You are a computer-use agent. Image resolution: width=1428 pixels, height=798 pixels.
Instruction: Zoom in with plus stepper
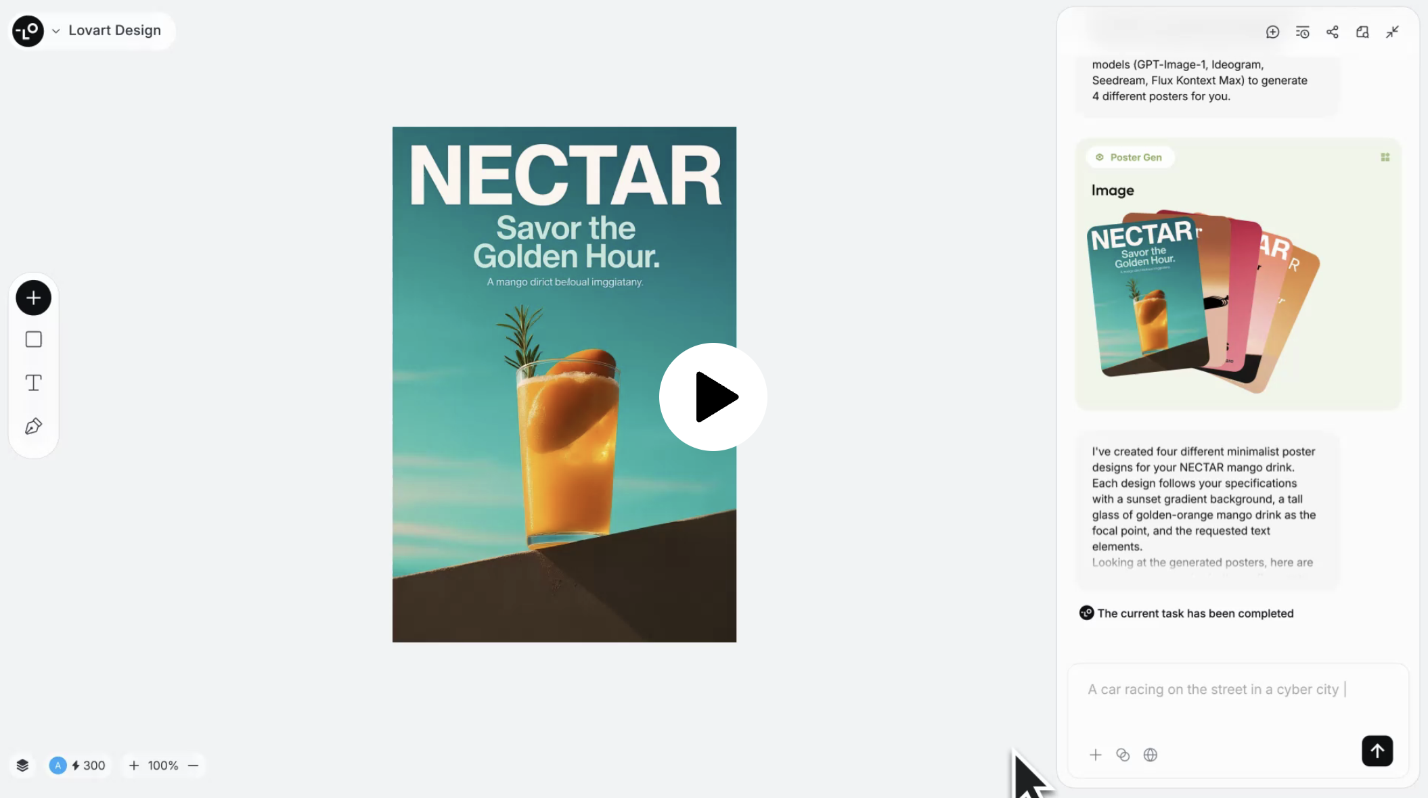pyautogui.click(x=134, y=765)
